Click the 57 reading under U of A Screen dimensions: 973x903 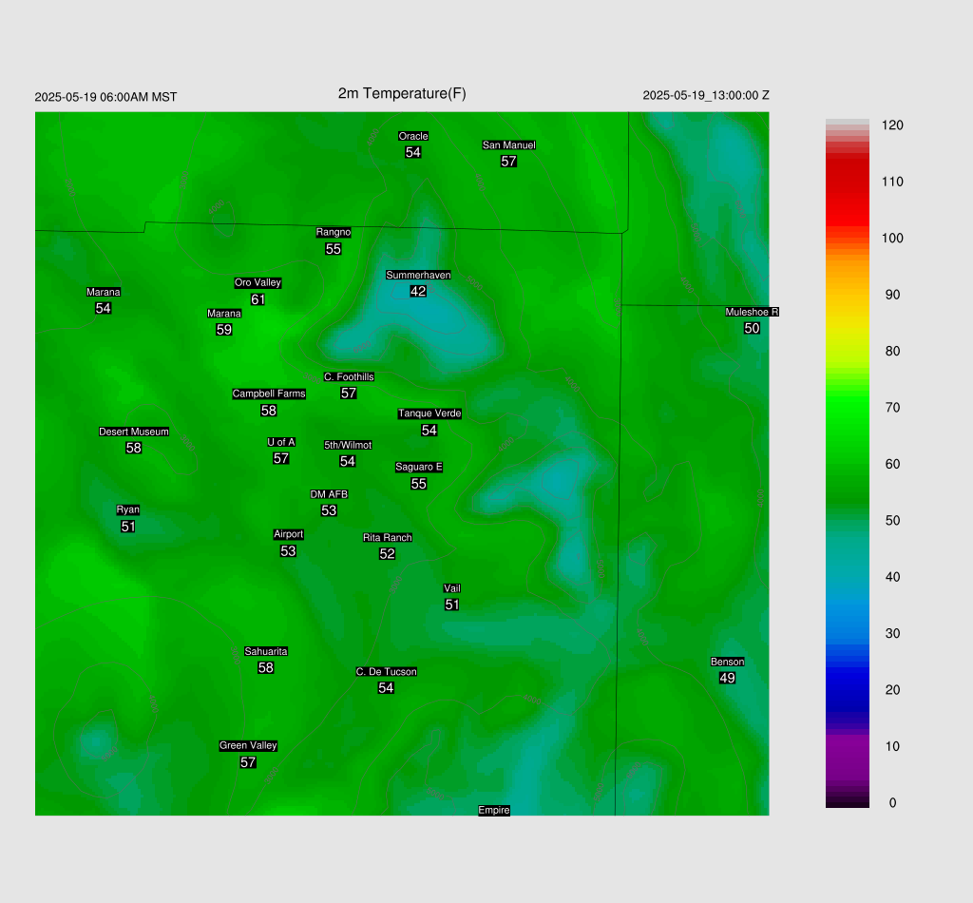pos(281,459)
